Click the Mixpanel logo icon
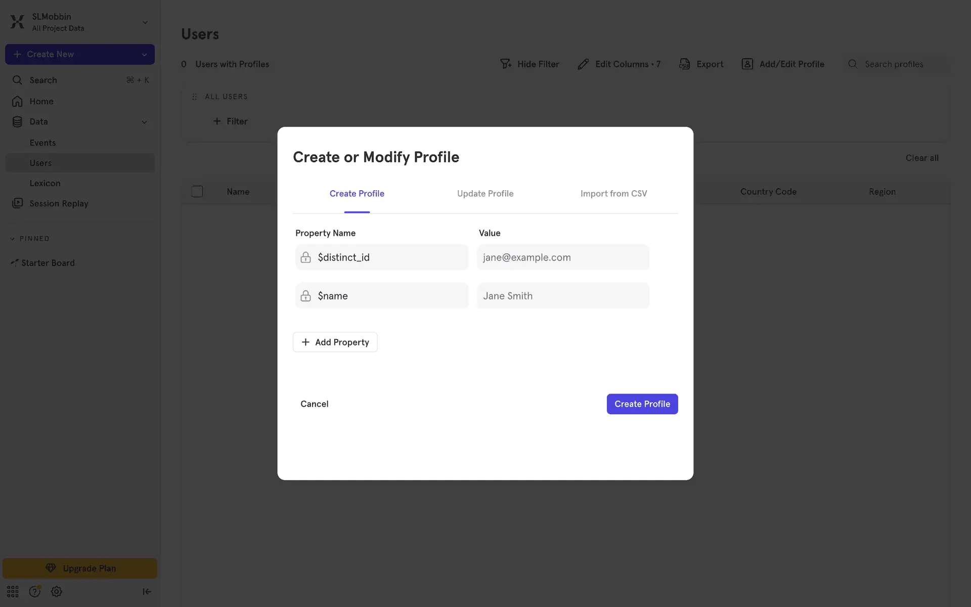This screenshot has height=607, width=971. coord(17,22)
